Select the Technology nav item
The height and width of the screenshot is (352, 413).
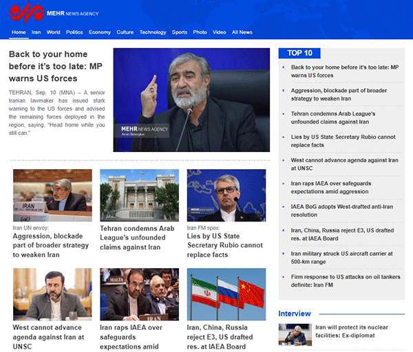click(x=153, y=32)
